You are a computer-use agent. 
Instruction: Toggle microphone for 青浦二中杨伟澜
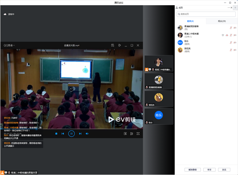(231, 35)
